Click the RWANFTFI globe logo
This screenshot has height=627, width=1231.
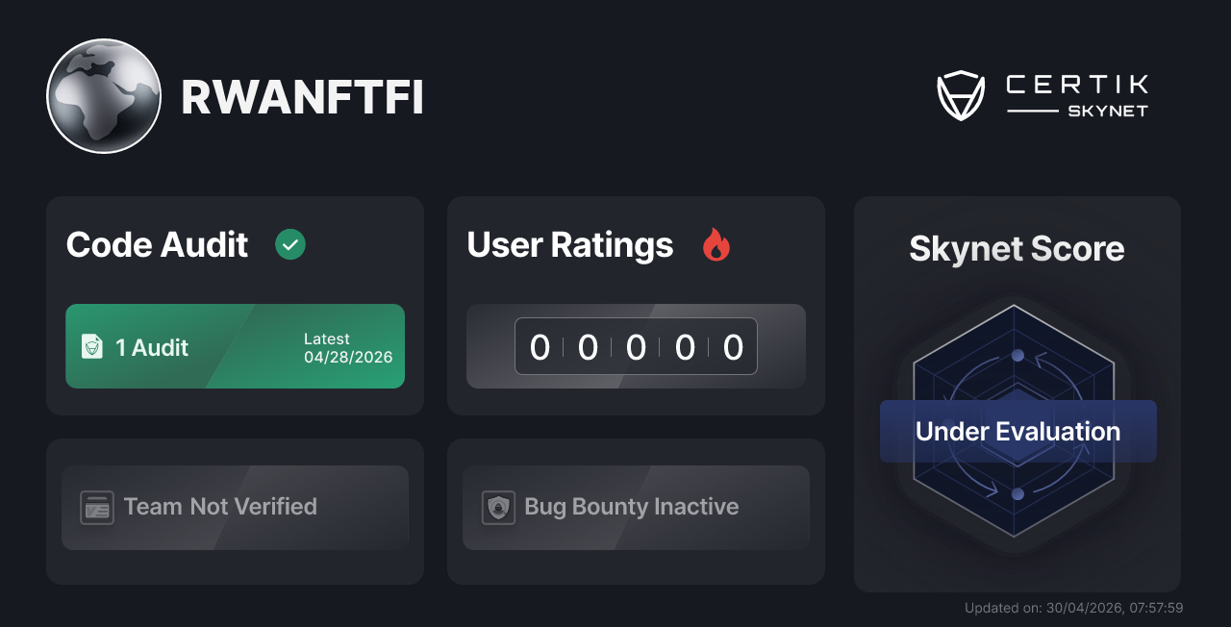104,96
